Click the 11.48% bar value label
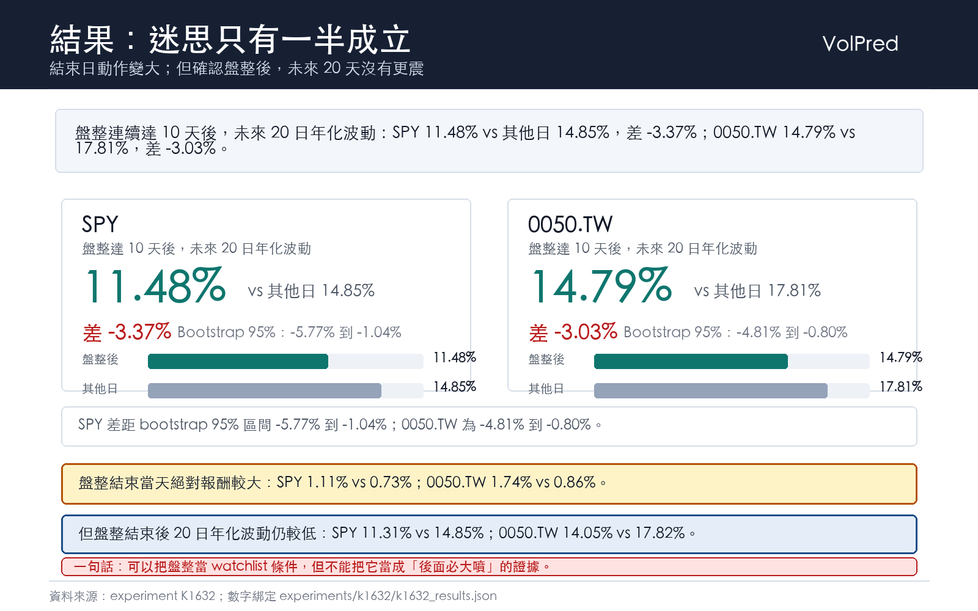Viewport: 978px width, 611px height. 455,357
